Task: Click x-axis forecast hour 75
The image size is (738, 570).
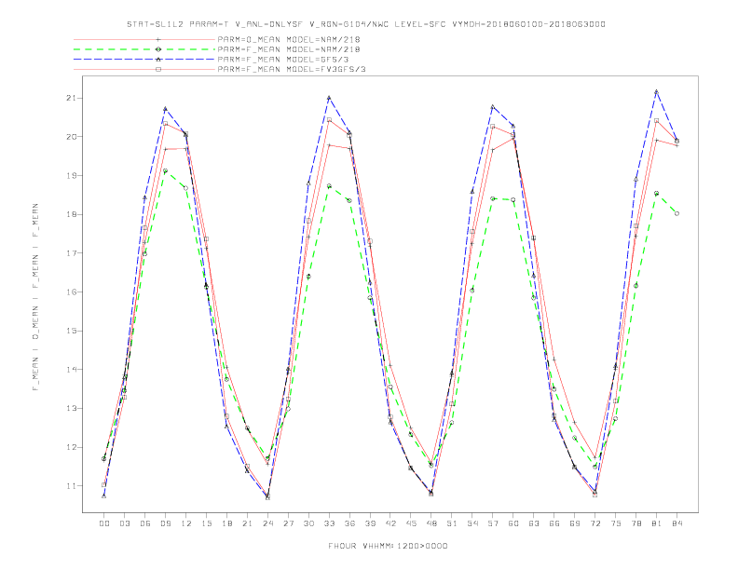Action: (616, 523)
